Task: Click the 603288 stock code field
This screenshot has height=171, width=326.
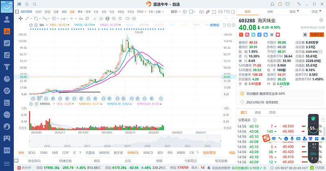Action: point(26,12)
